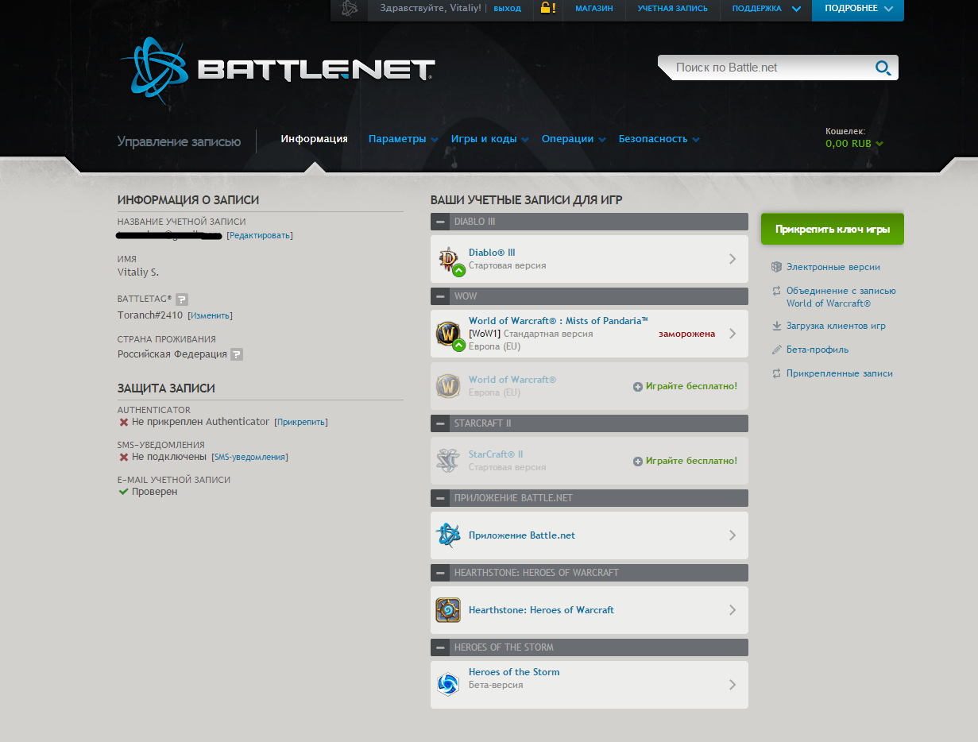Click Редактировать next to account name
978x742 pixels.
[260, 236]
